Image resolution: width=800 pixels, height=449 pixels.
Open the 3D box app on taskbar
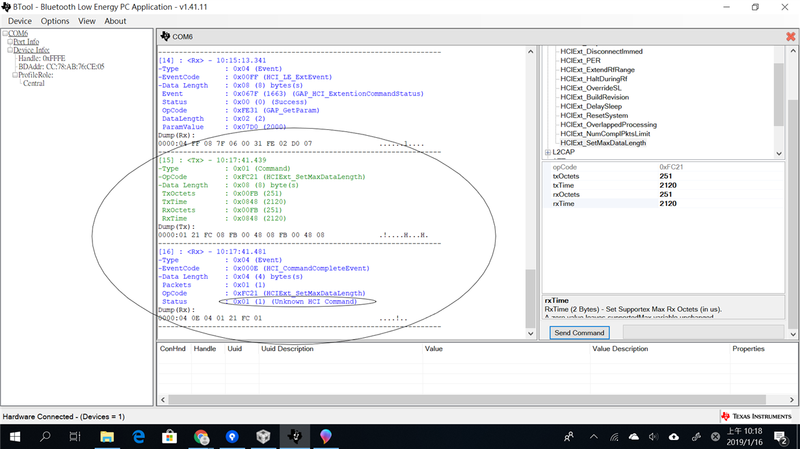pyautogui.click(x=263, y=437)
